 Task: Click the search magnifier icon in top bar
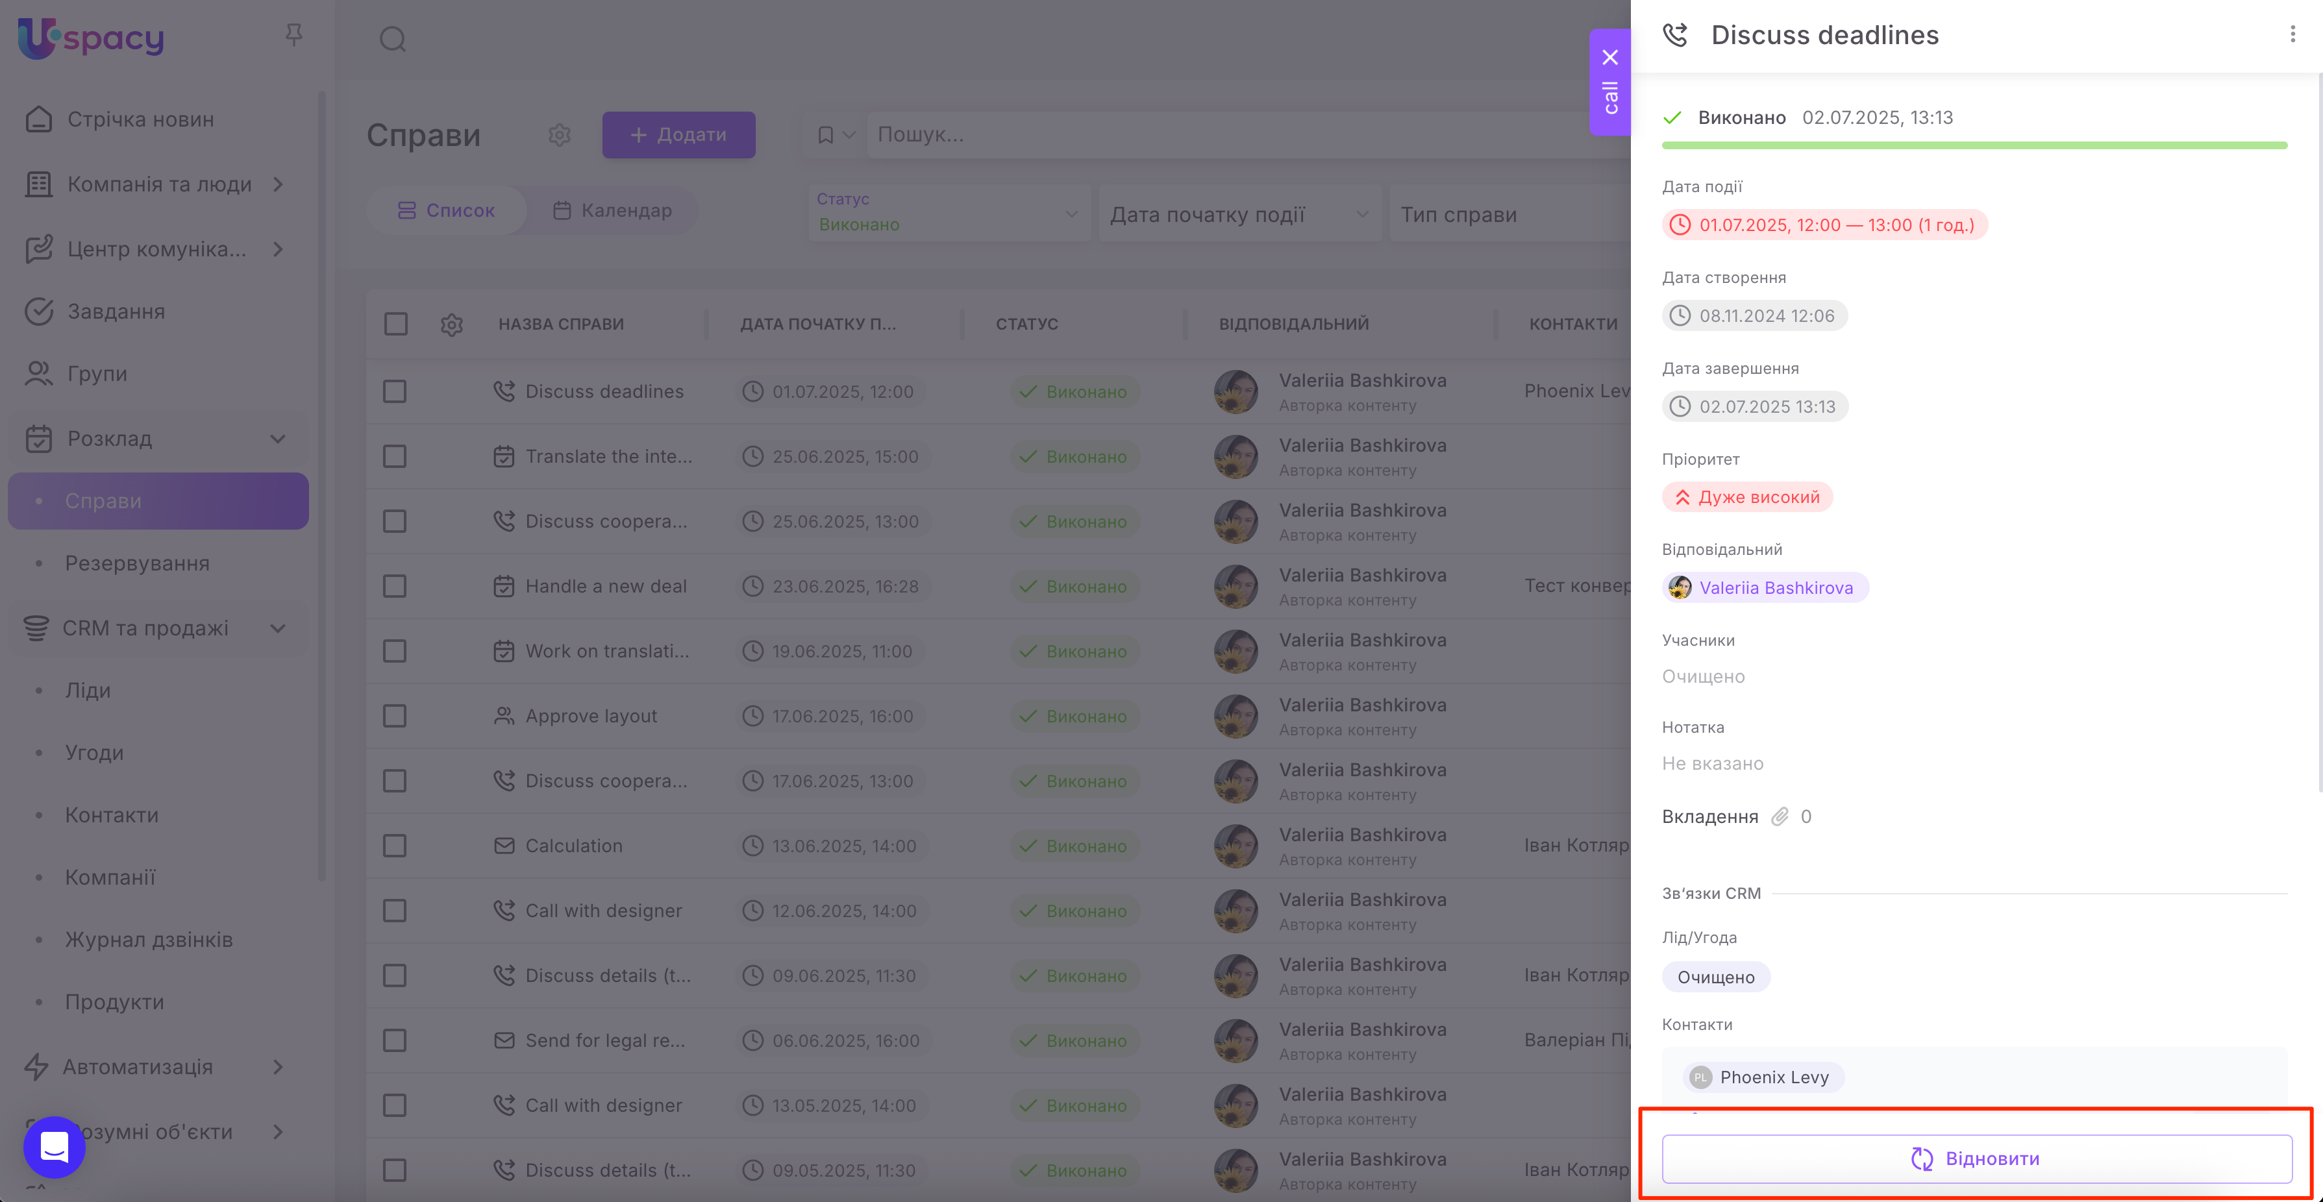click(392, 40)
